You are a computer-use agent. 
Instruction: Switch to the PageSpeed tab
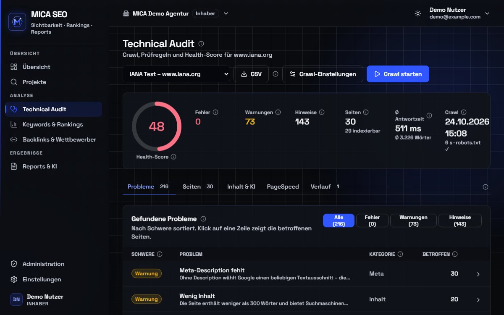coord(283,186)
